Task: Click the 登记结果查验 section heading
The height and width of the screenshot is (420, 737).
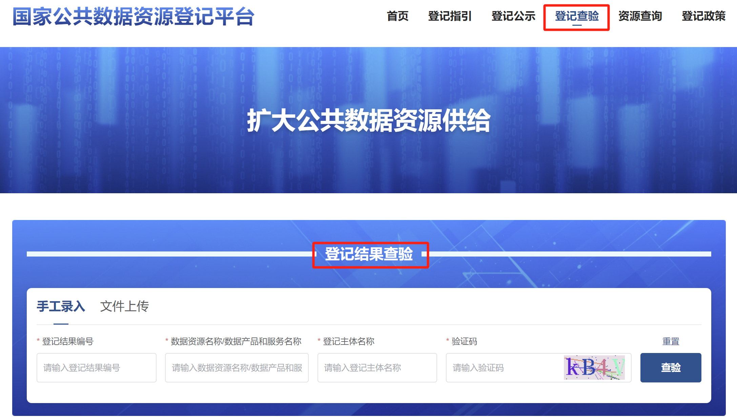Action: pyautogui.click(x=369, y=254)
